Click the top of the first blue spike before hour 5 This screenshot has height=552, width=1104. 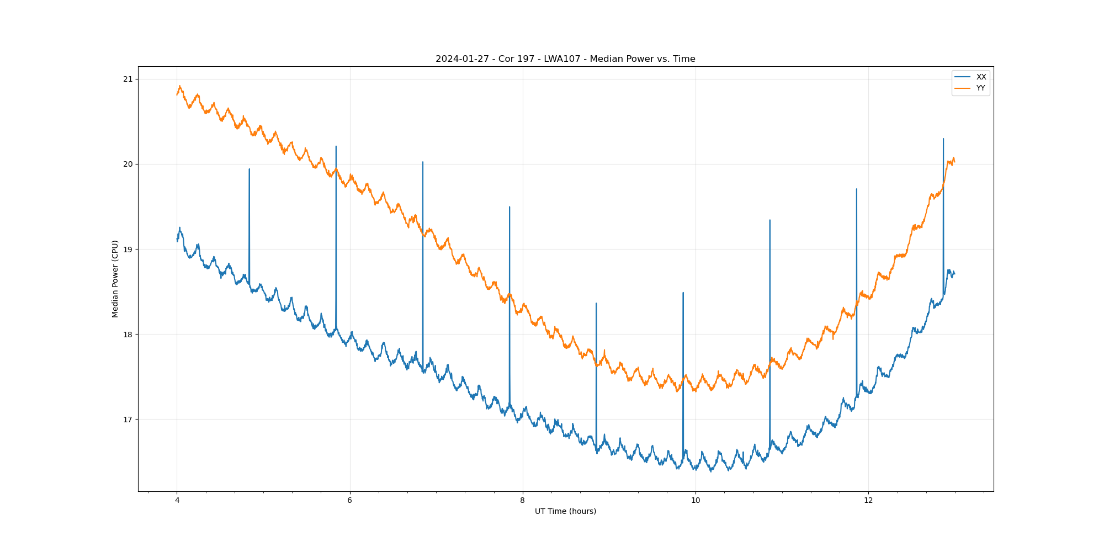(250, 169)
